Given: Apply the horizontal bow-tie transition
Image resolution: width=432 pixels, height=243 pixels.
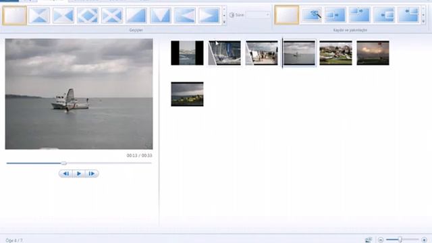Looking at the screenshot, I should pos(63,16).
